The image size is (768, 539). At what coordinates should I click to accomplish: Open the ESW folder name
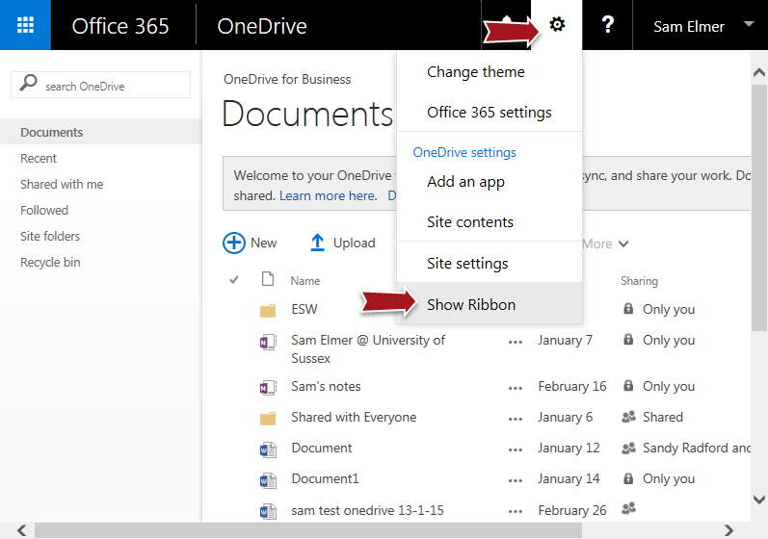[x=305, y=309]
